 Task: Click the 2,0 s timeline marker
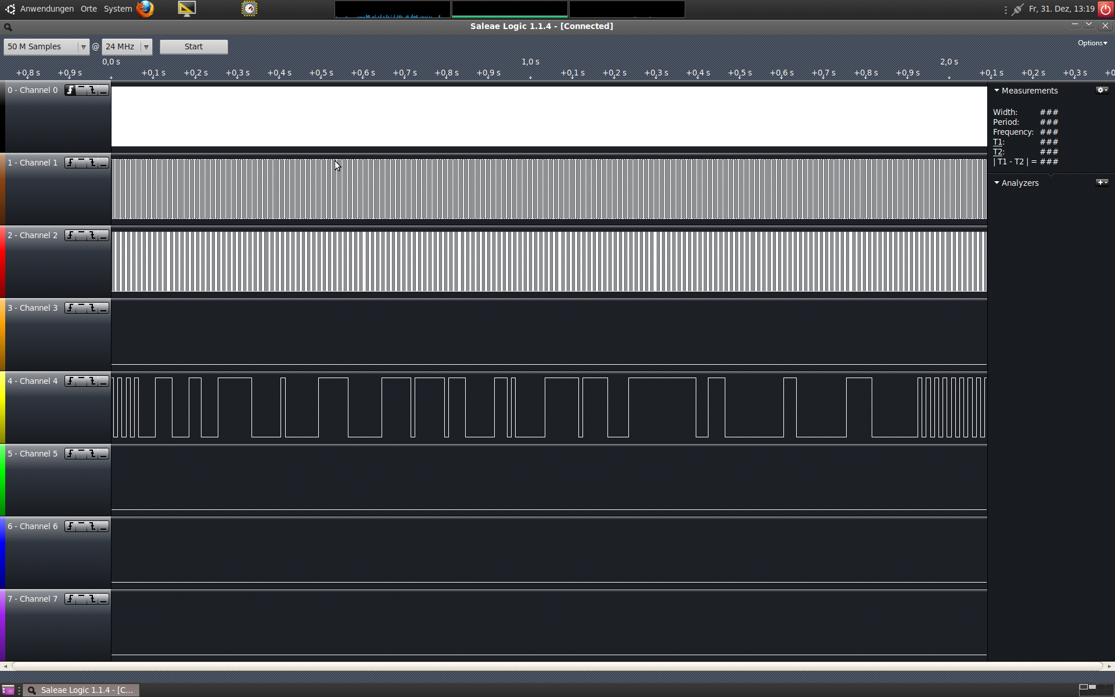[949, 62]
